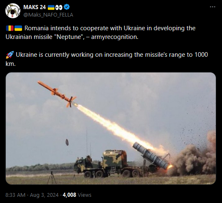Click the Romania flag emoji in tweet text

coord(10,28)
